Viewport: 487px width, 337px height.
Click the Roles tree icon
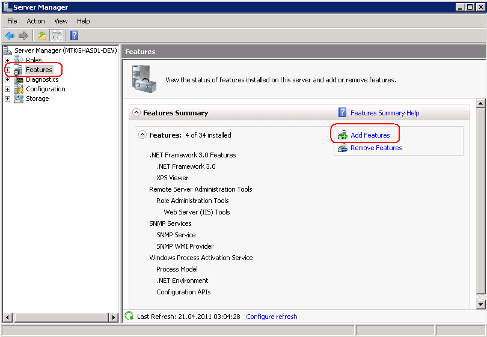tap(18, 59)
